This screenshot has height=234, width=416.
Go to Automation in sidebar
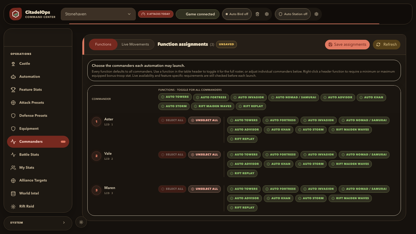38,77
